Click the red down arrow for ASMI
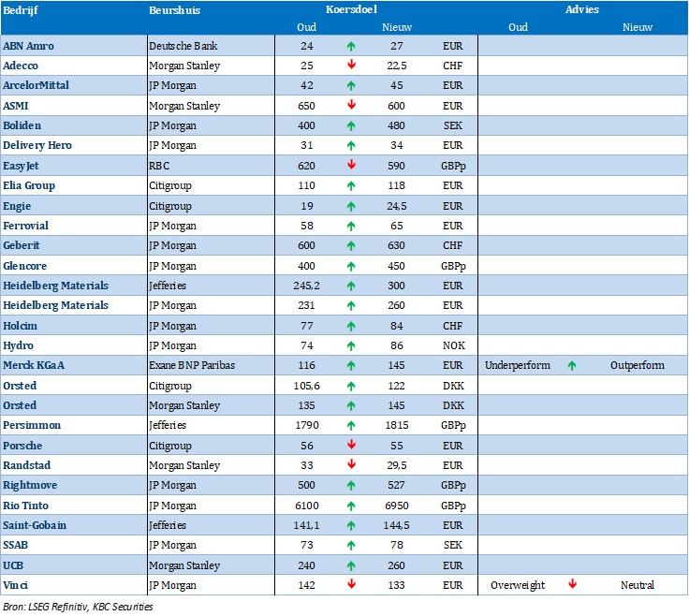The height and width of the screenshot is (616, 689). (351, 105)
